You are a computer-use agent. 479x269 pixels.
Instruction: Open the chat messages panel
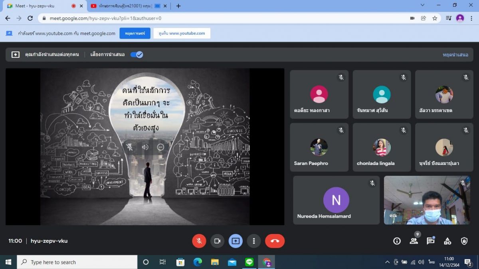click(430, 241)
